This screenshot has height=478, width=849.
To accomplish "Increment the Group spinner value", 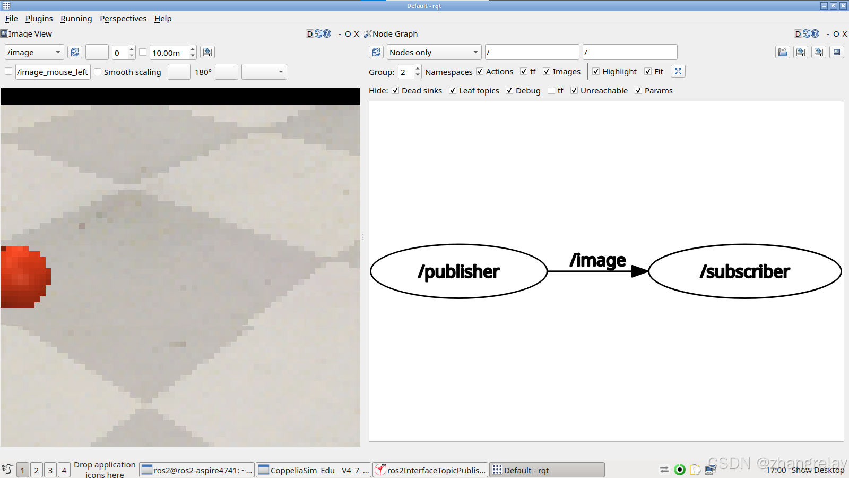I will [x=418, y=69].
